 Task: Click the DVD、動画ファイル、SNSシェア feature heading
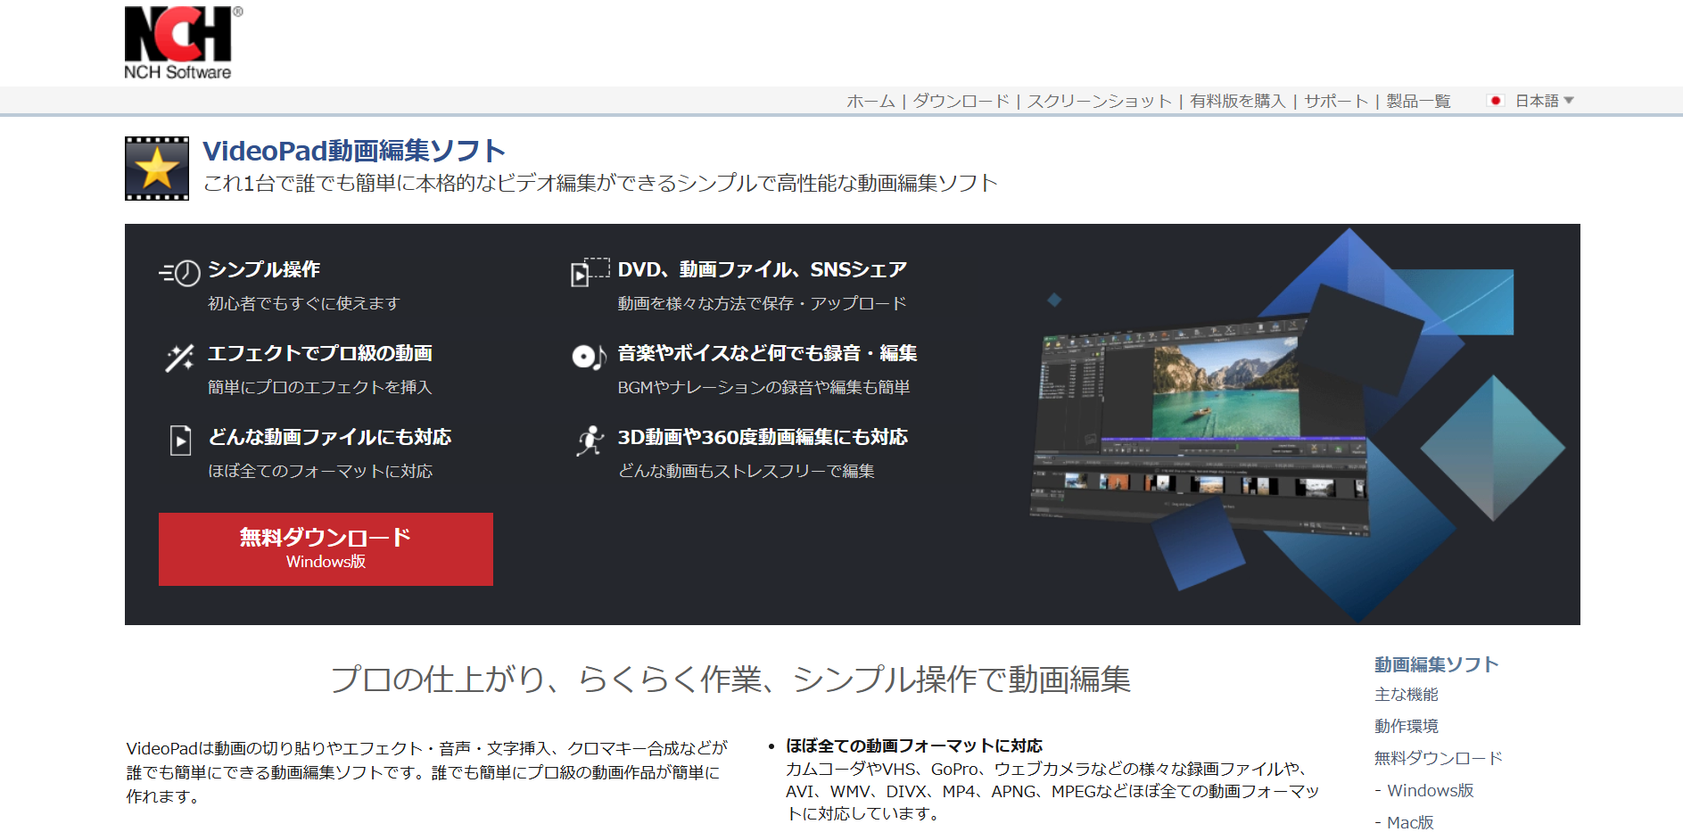[763, 269]
